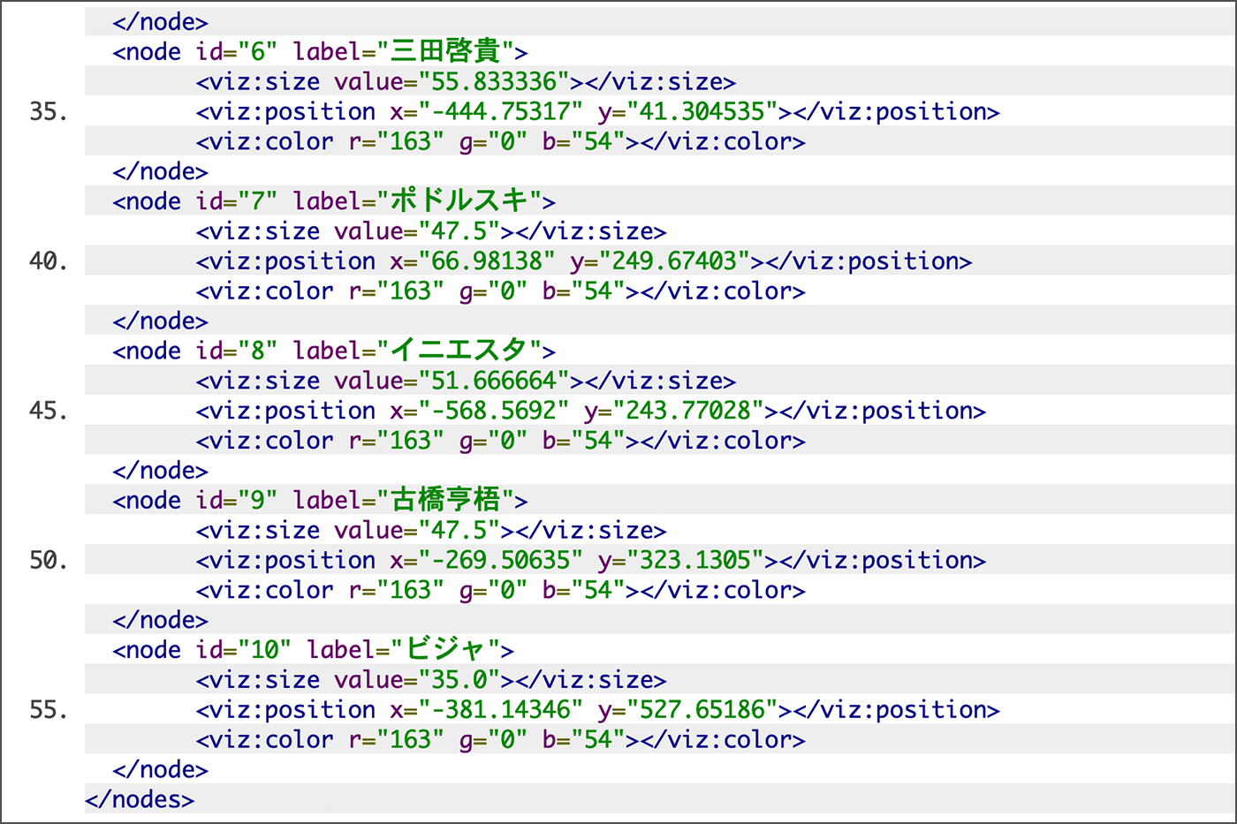This screenshot has height=824, width=1237.
Task: Click the x position value -444.75317
Action: click(501, 112)
